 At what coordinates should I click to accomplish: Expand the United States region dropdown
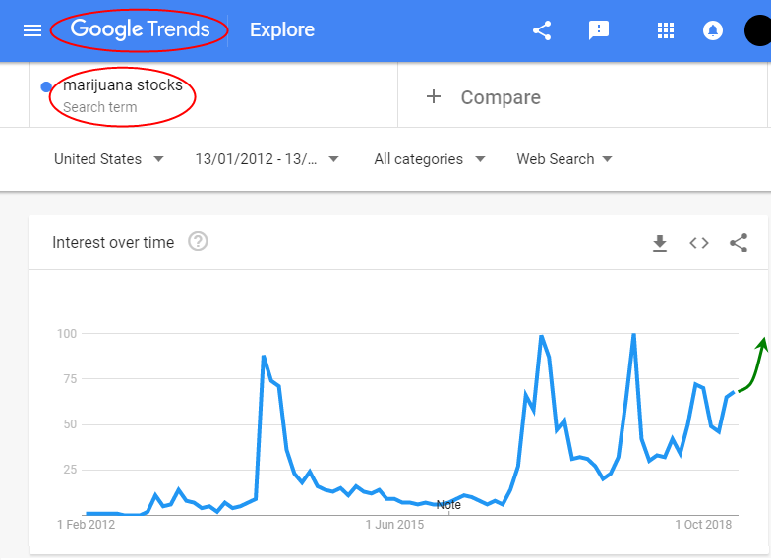[x=108, y=159]
